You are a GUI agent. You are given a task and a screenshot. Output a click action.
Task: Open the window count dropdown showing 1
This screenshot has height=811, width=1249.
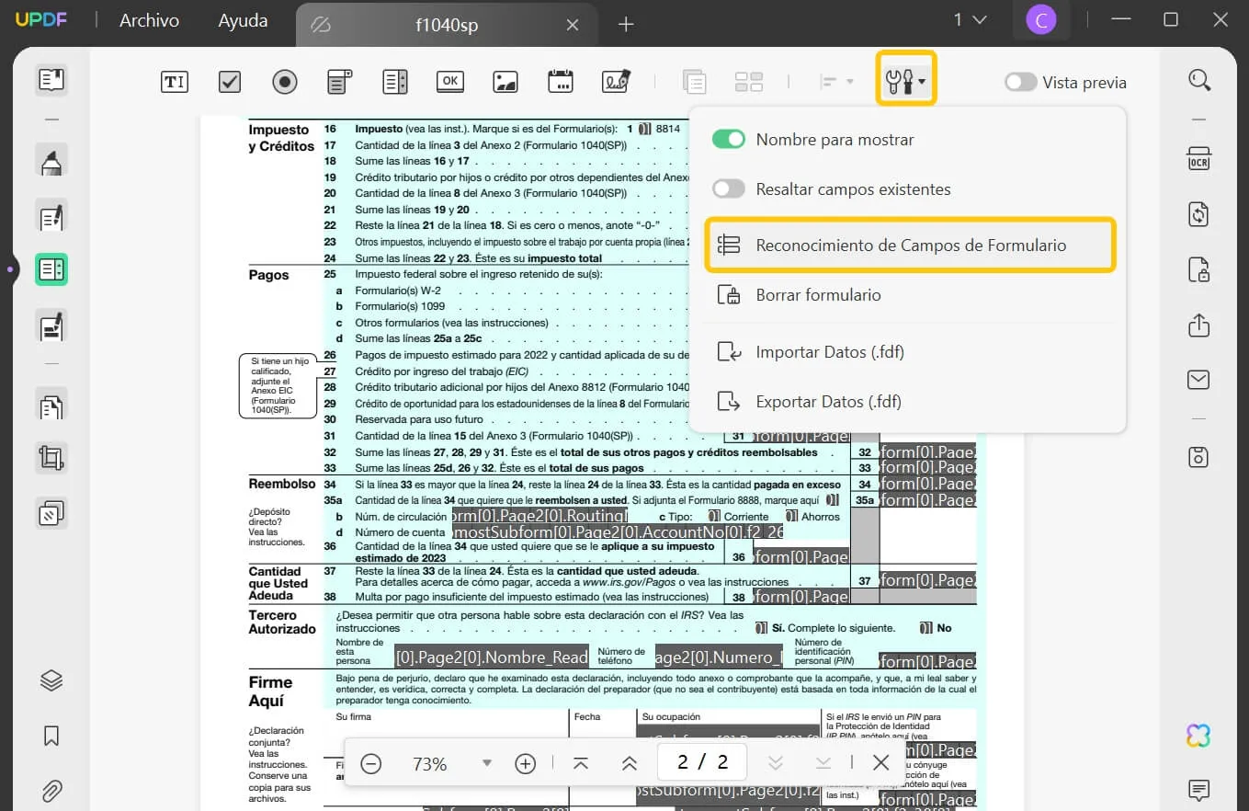click(x=970, y=19)
